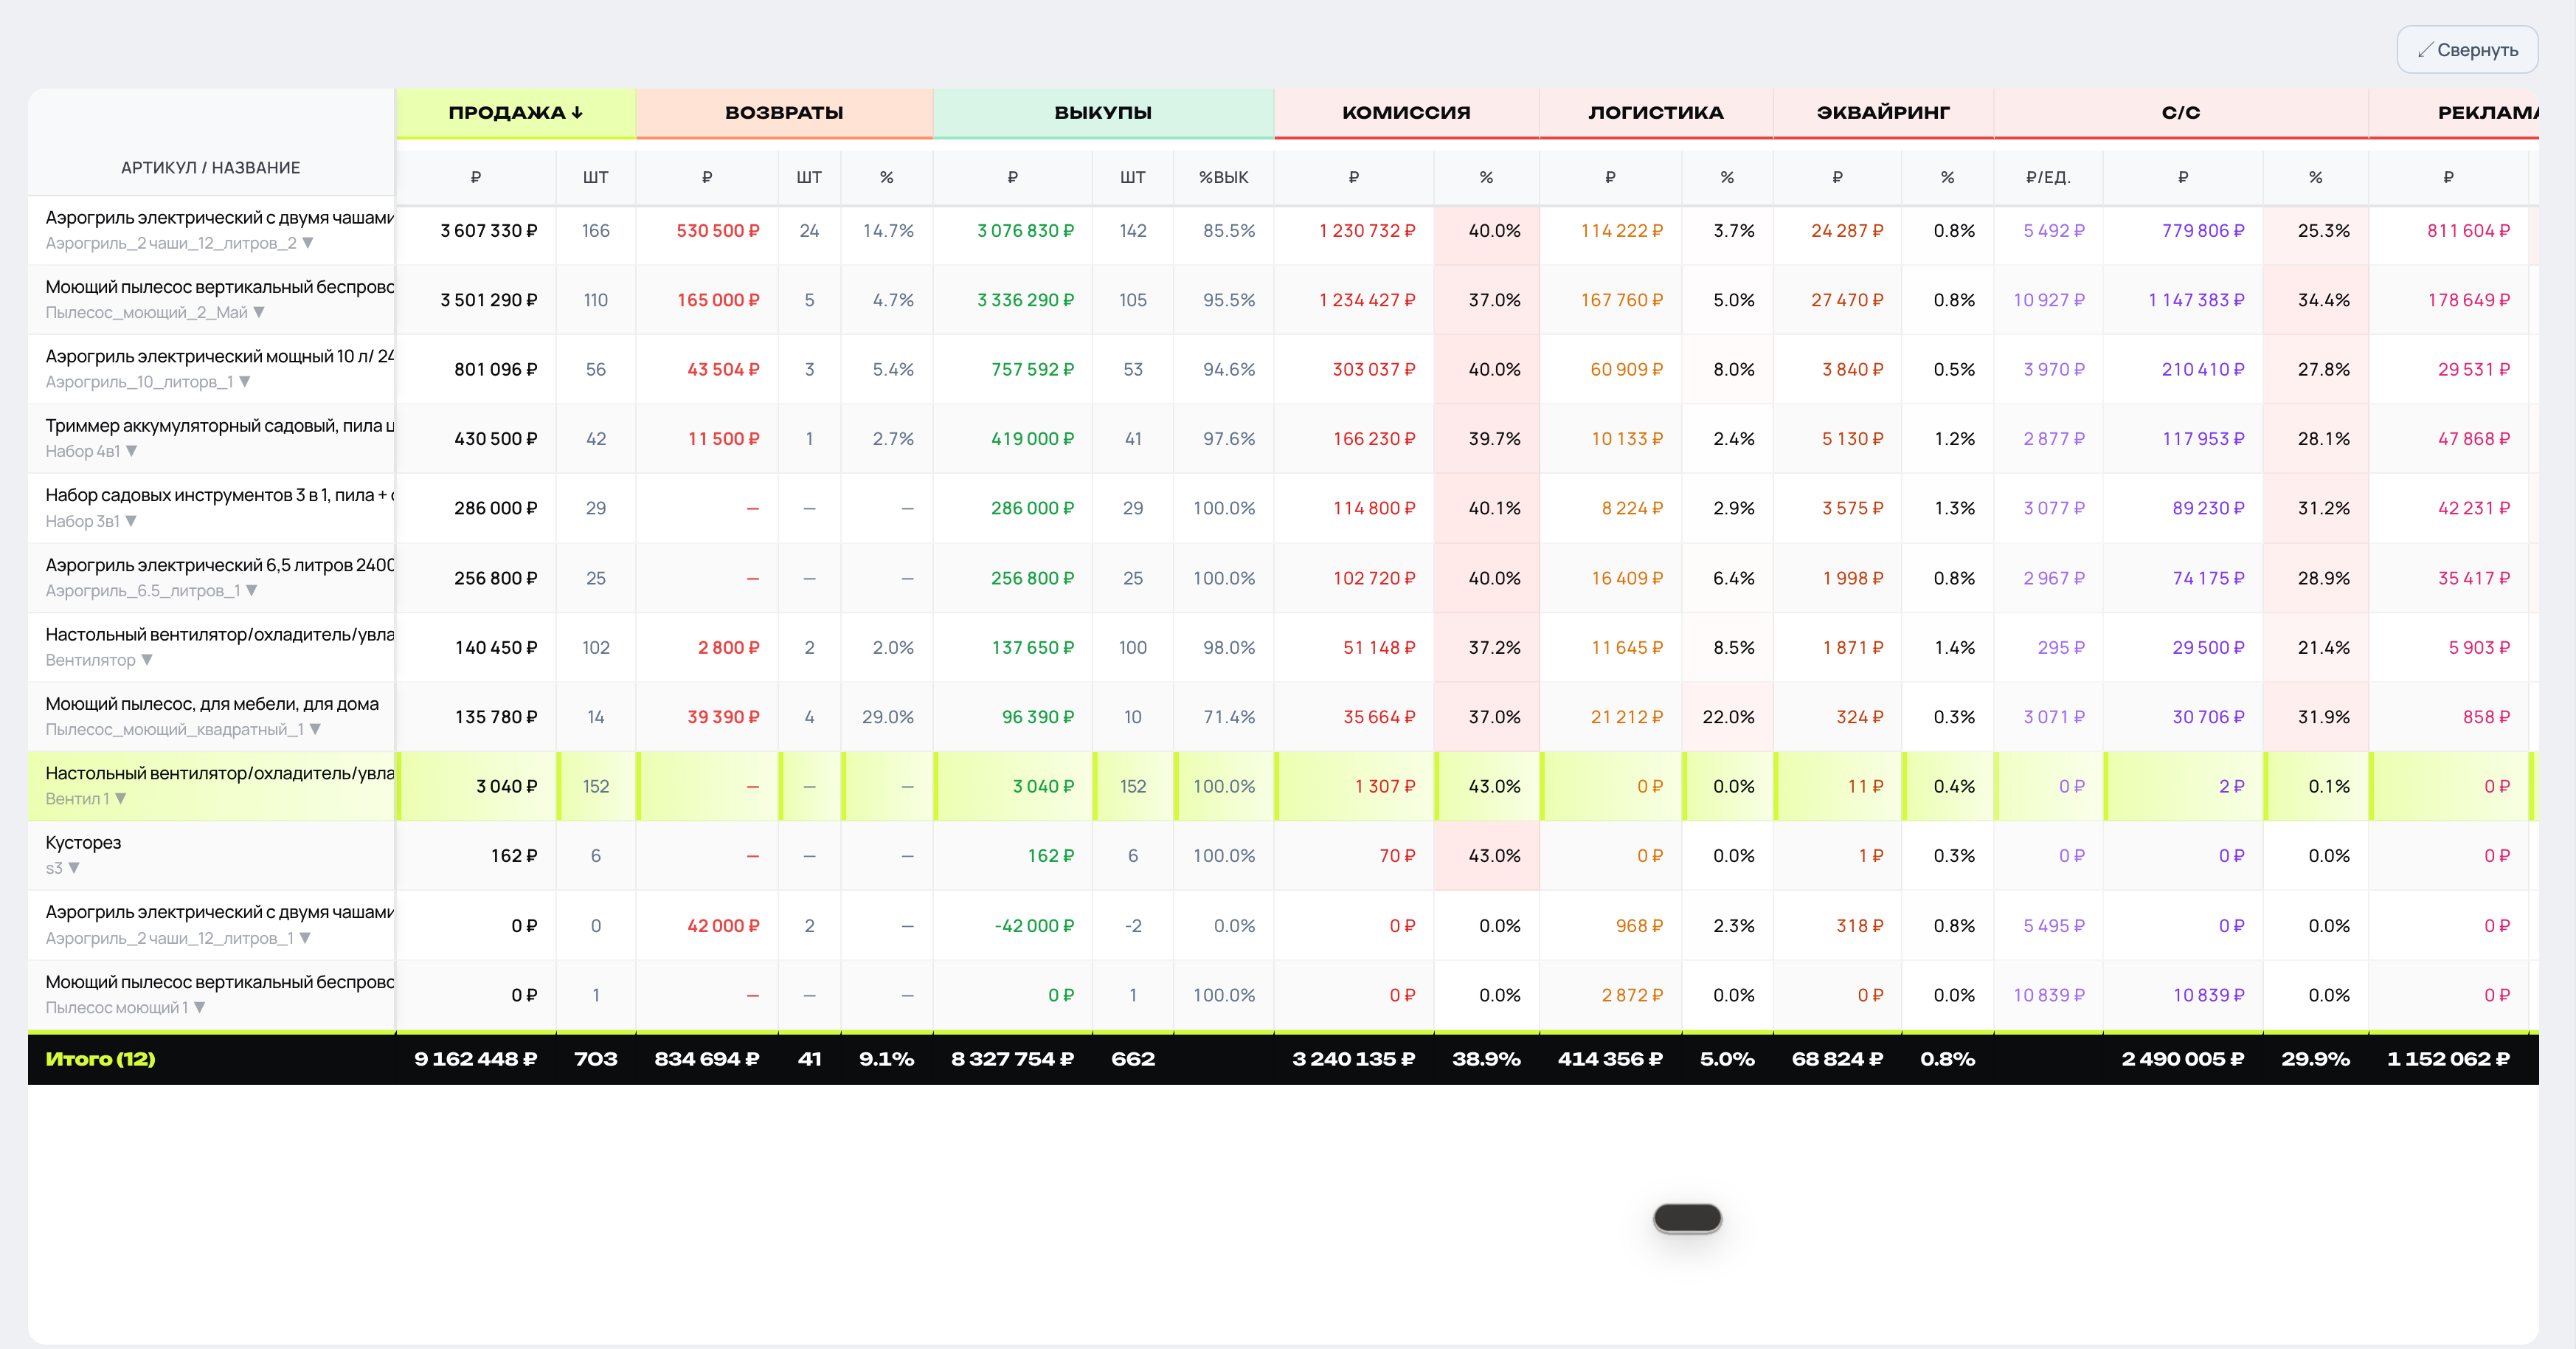Sort by ПРОДАЖА column header

pyautogui.click(x=515, y=113)
